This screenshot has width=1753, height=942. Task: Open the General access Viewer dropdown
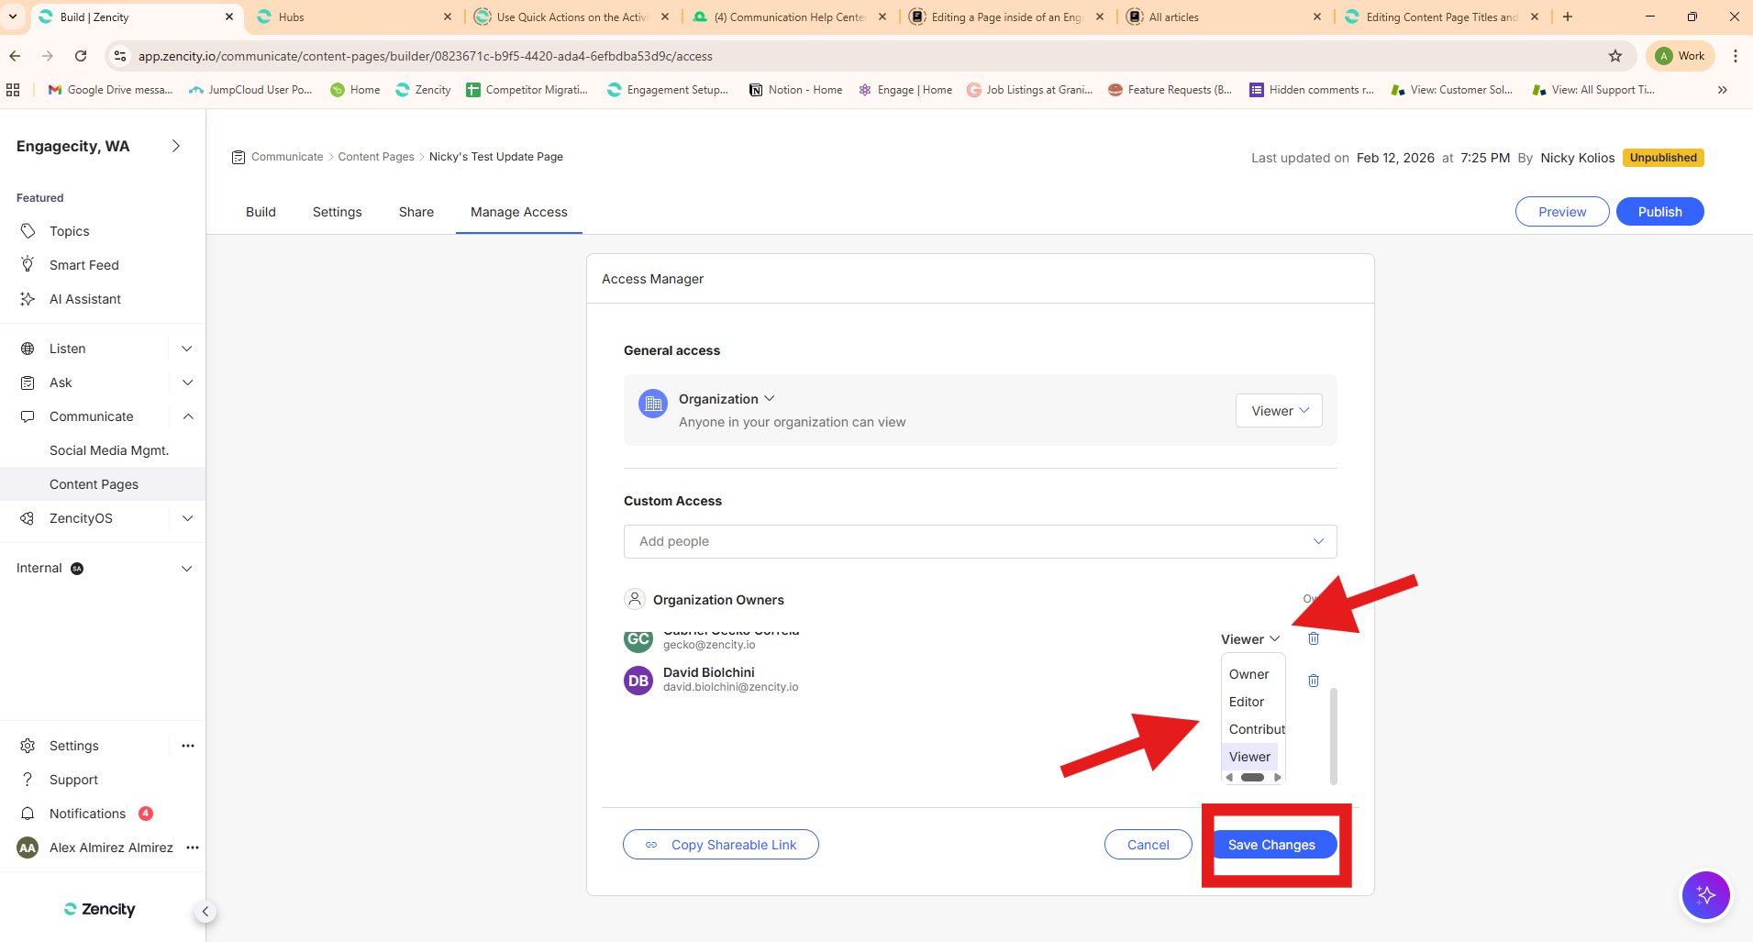1279,411
